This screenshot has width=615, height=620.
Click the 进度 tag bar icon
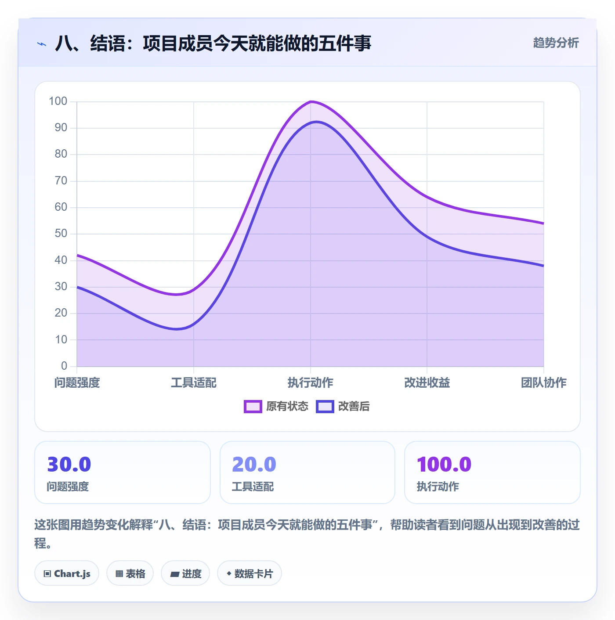tap(174, 574)
